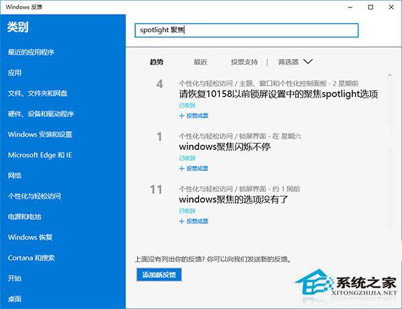This screenshot has width=402, height=309.
Task: Switch to the 最近 tab
Action: coord(200,62)
